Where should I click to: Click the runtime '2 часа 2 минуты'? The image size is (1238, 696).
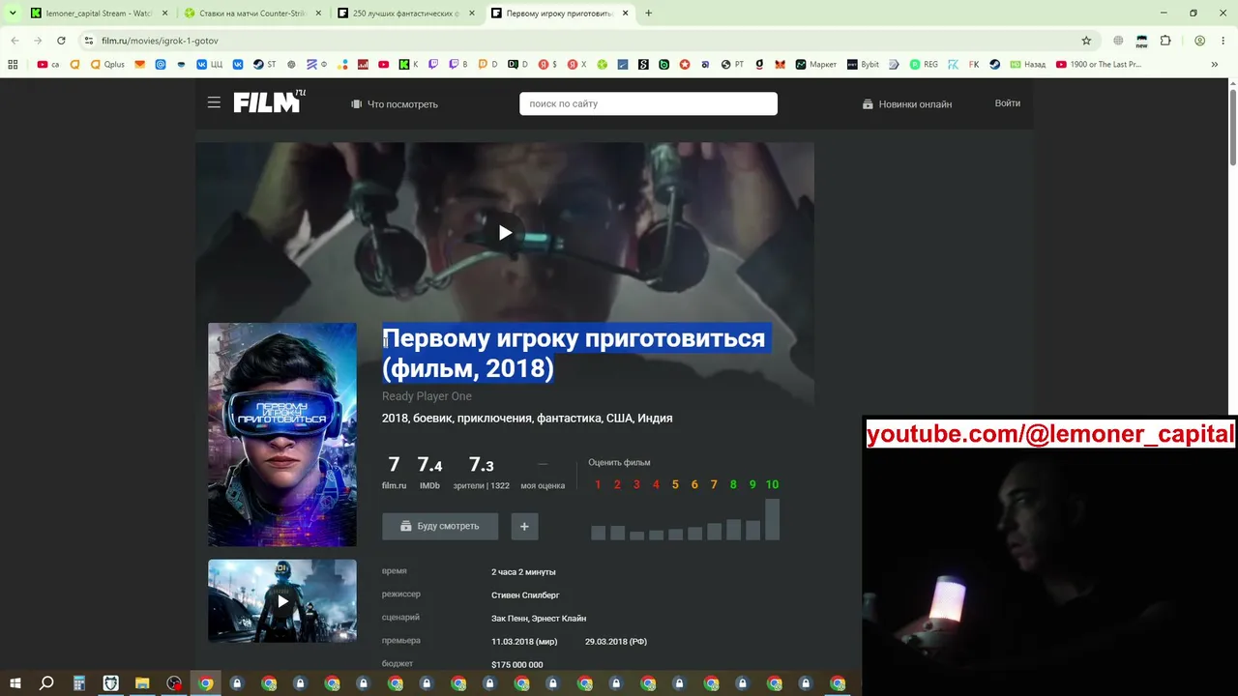coord(523,572)
